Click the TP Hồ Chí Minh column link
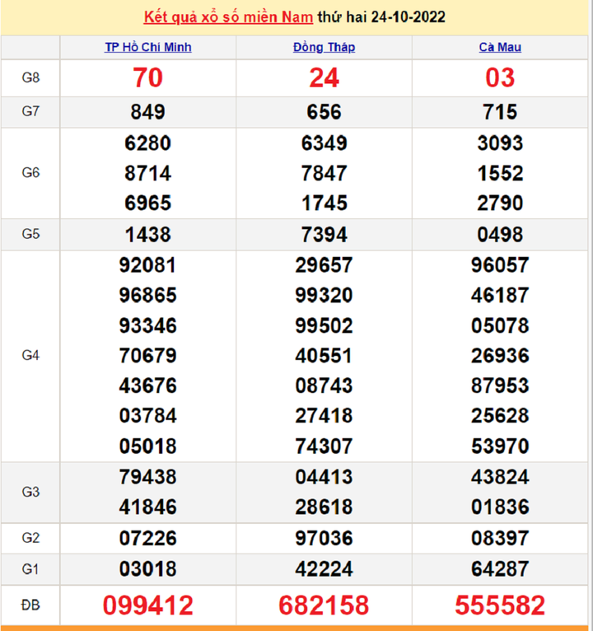Viewport: 593px width, 631px height. tap(148, 47)
